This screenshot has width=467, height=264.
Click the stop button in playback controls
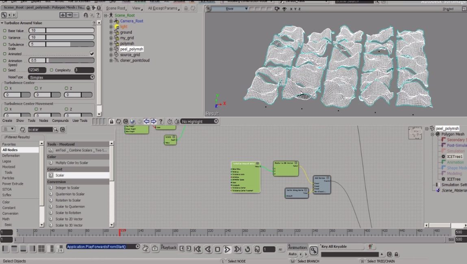(x=217, y=249)
